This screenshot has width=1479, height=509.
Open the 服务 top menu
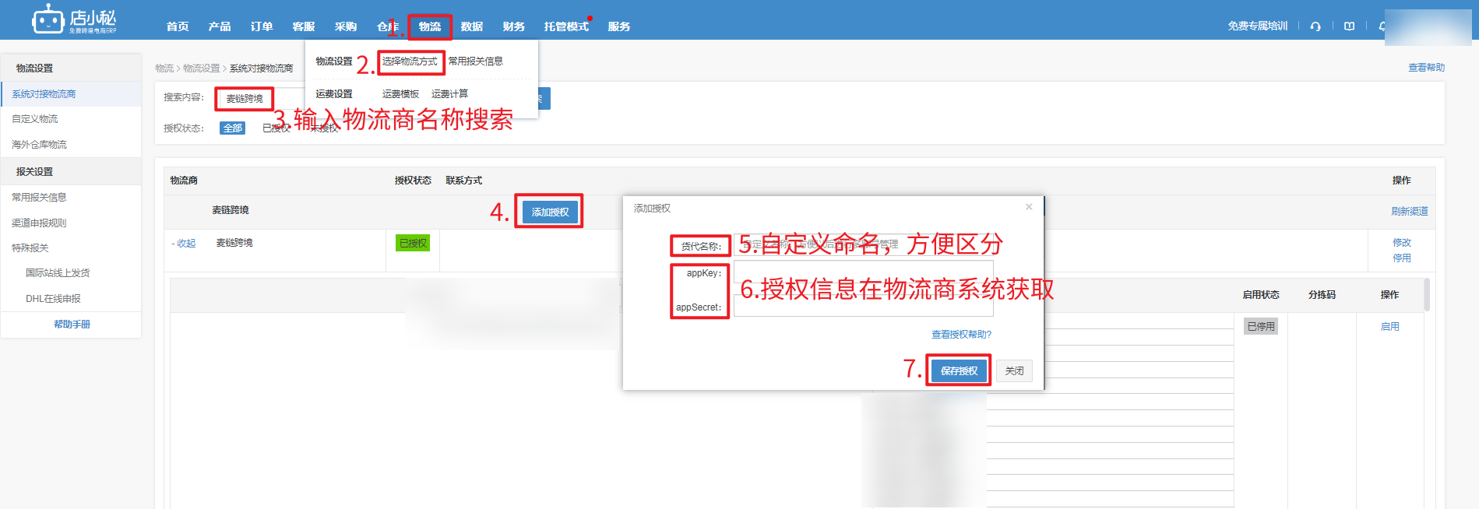pos(619,26)
